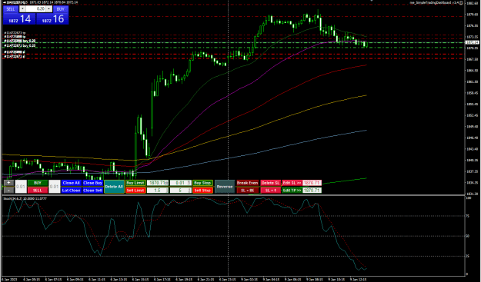Click the 1870.71 field beside Edit TP

(312, 190)
